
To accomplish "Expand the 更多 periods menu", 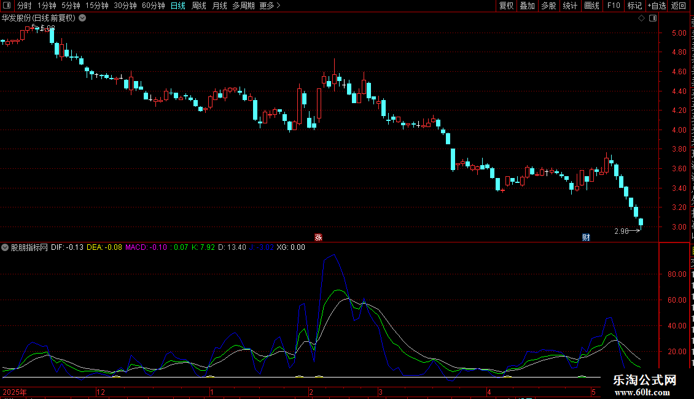I will [x=270, y=6].
